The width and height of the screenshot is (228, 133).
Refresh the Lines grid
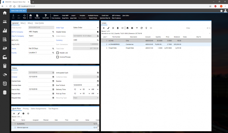141,28
